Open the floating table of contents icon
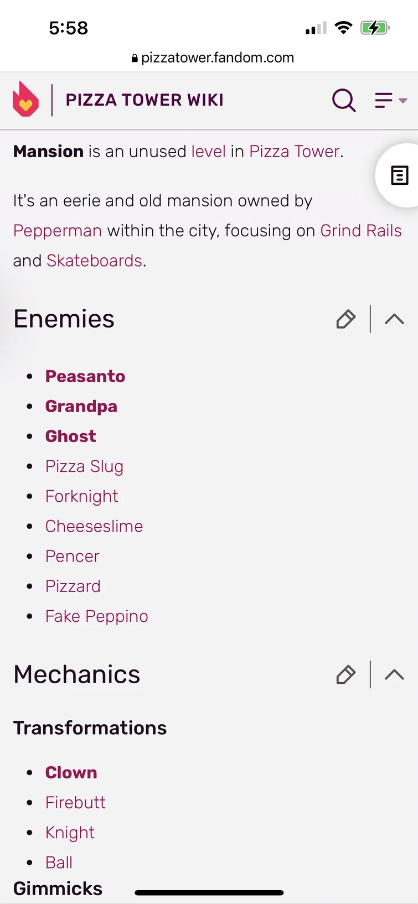 [x=398, y=175]
